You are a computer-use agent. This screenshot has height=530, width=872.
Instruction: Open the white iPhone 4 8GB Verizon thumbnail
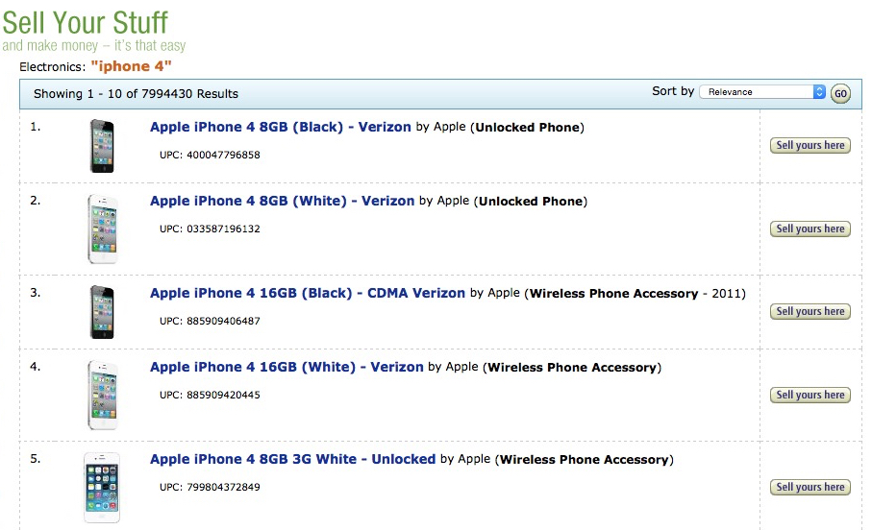click(102, 229)
